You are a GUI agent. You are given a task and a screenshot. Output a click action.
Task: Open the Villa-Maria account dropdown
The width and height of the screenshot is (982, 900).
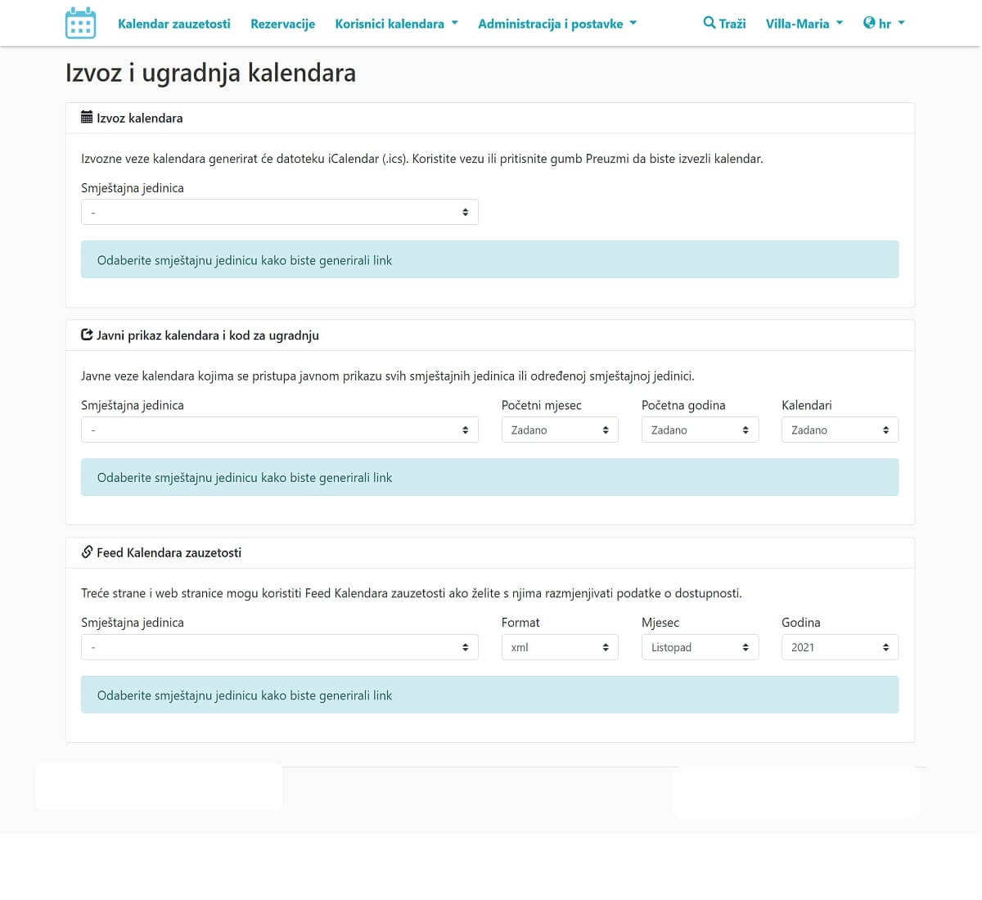click(x=804, y=24)
